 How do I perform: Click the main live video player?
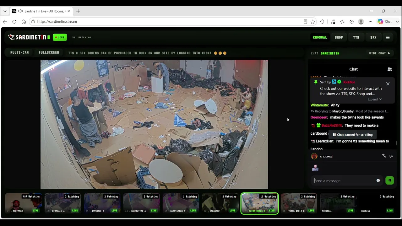pos(154,124)
